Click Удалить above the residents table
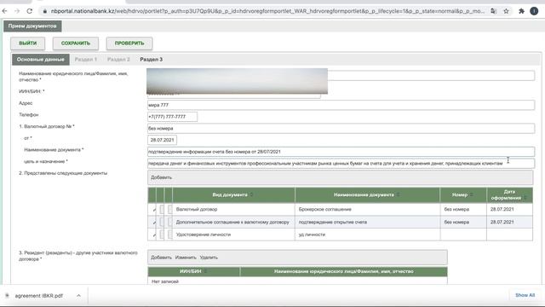Image resolution: width=545 pixels, height=307 pixels. [x=209, y=258]
